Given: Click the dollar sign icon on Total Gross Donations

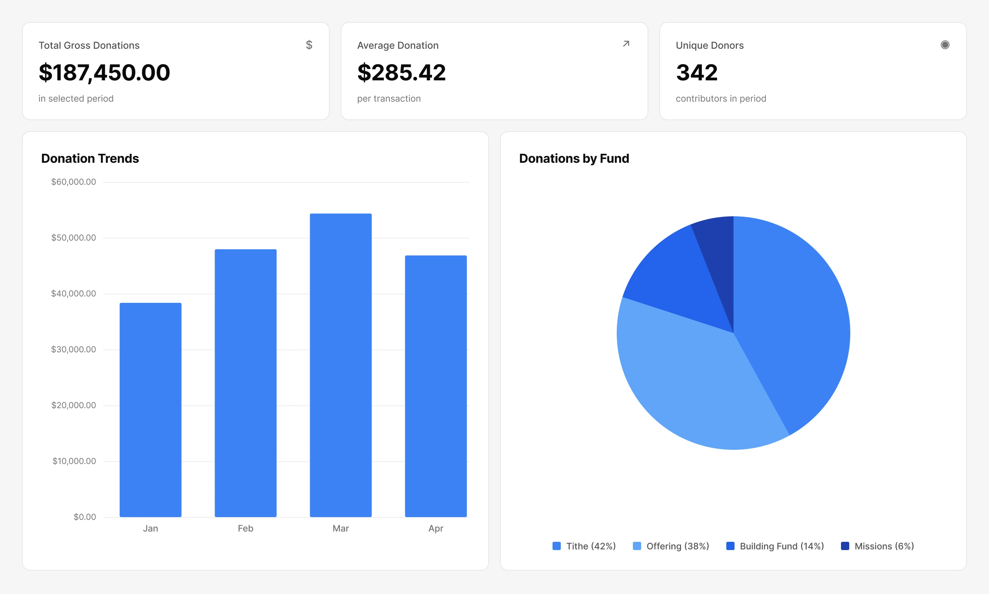Looking at the screenshot, I should point(309,45).
